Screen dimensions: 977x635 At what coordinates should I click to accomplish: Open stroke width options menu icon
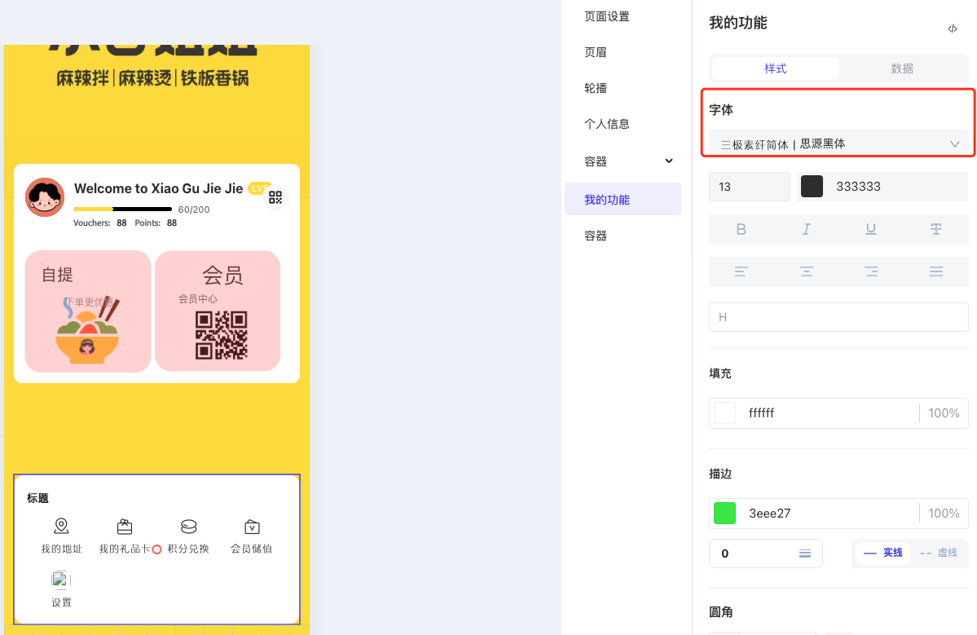click(x=804, y=553)
